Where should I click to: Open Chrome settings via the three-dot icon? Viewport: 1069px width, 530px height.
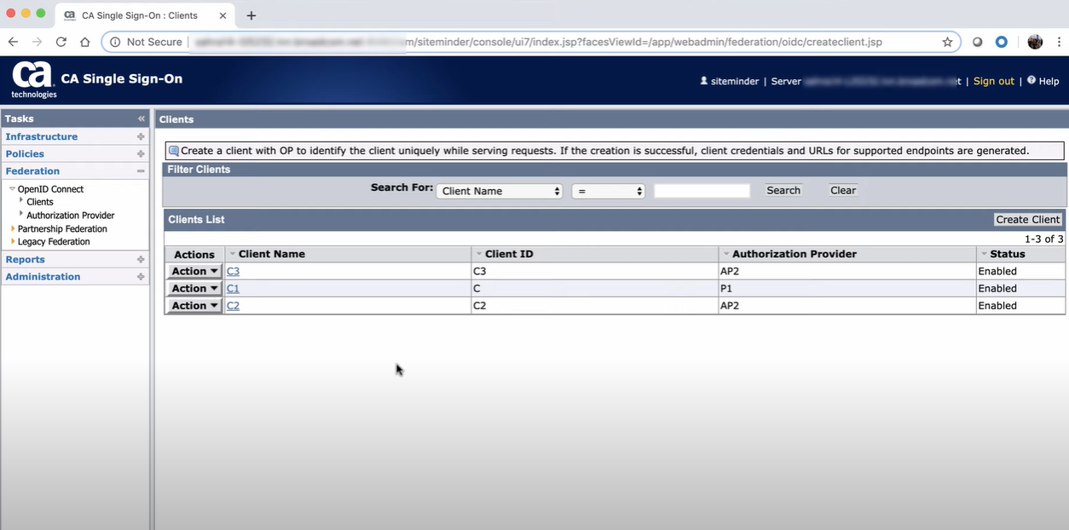point(1059,41)
